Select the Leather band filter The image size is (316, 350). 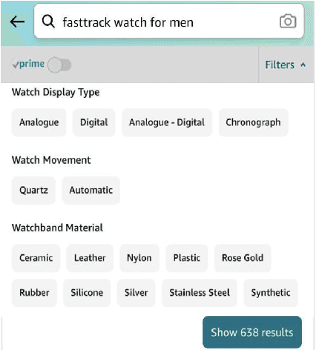pyautogui.click(x=90, y=258)
